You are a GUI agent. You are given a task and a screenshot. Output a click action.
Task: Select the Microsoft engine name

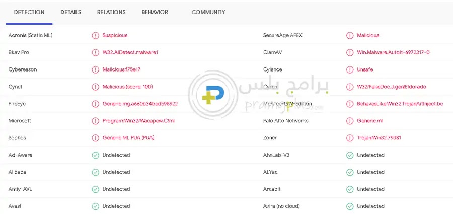tap(20, 120)
